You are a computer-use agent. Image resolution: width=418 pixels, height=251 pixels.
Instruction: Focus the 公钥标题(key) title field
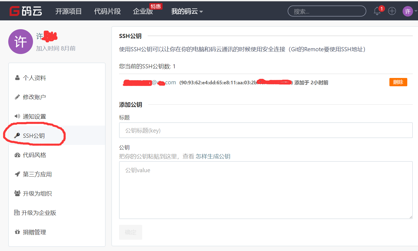click(266, 130)
